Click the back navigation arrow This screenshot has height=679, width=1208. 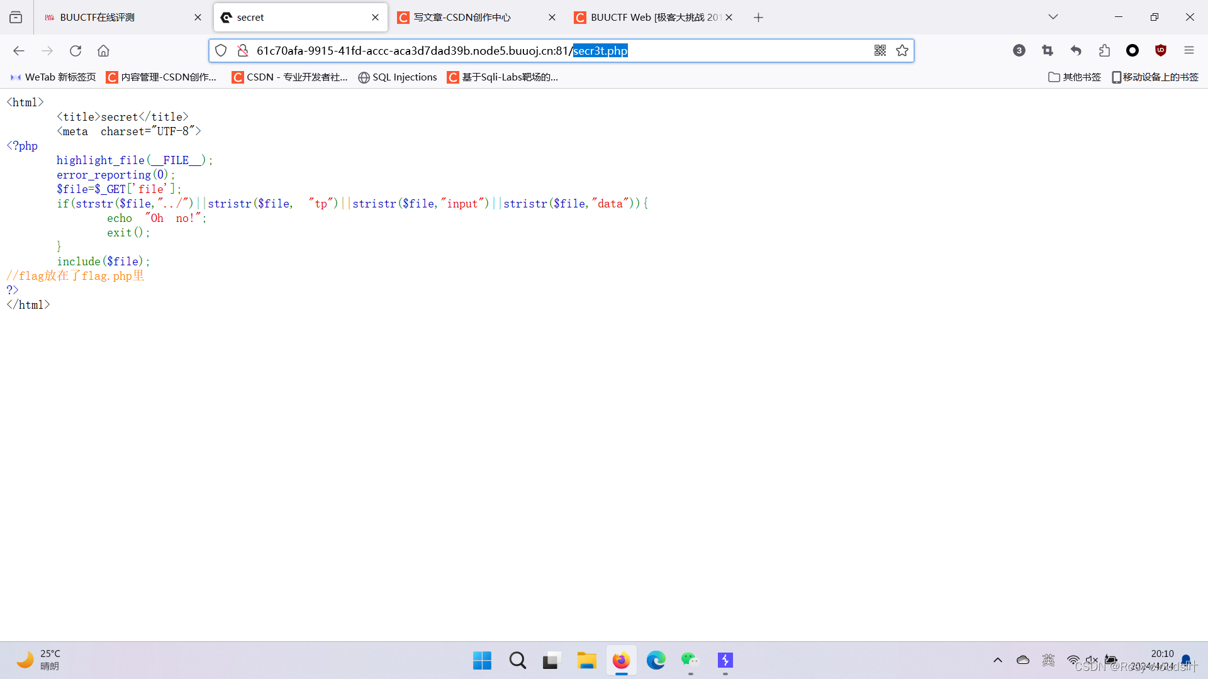(x=19, y=51)
